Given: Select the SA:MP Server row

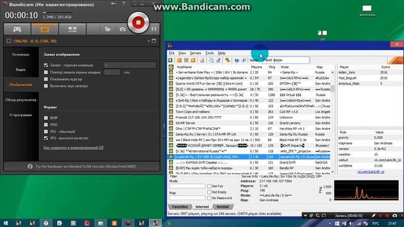Looking at the screenshot, I should point(249,123).
